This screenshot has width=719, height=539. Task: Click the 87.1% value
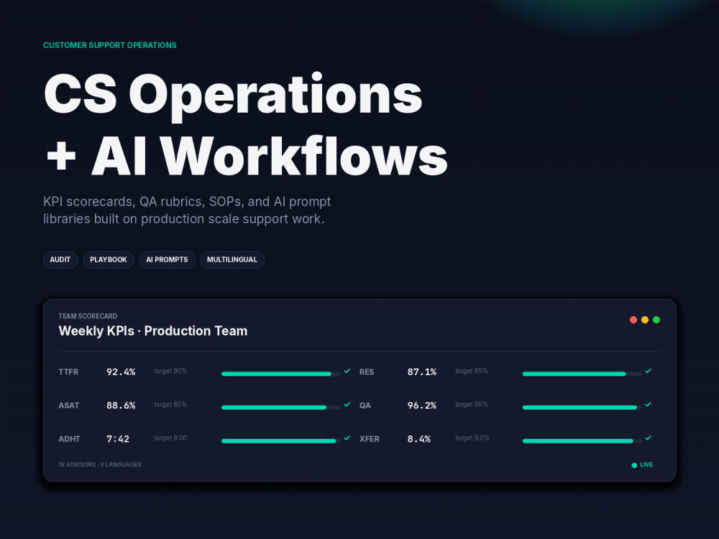[422, 372]
